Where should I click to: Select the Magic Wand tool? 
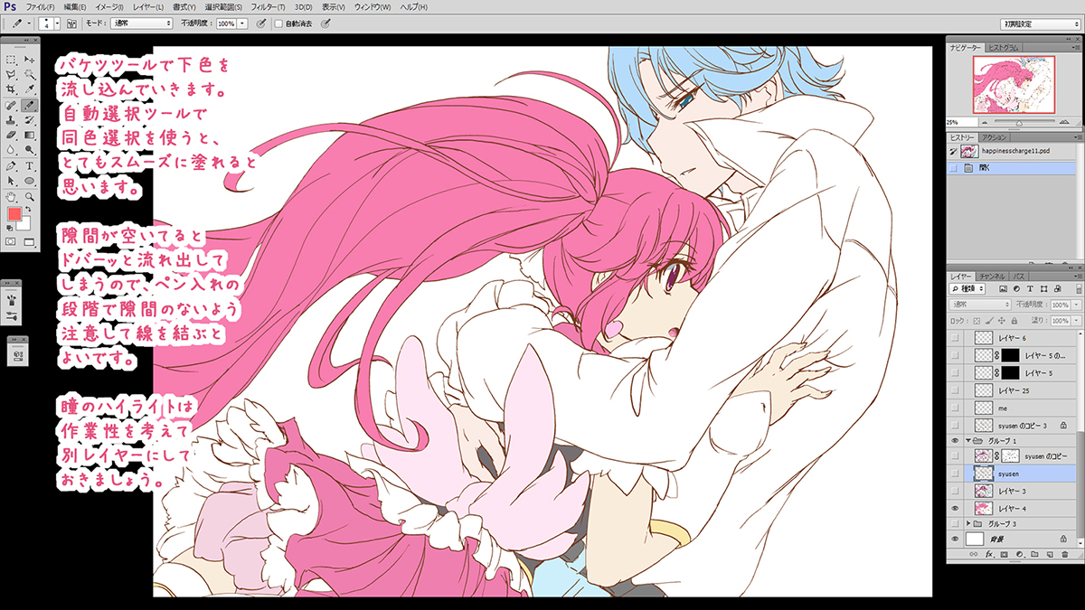click(30, 74)
